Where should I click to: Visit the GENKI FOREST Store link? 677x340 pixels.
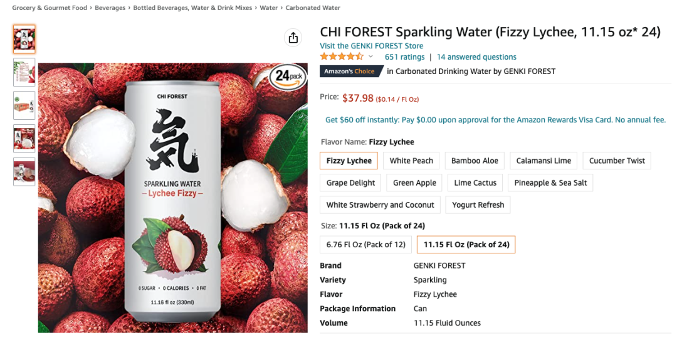pos(371,46)
